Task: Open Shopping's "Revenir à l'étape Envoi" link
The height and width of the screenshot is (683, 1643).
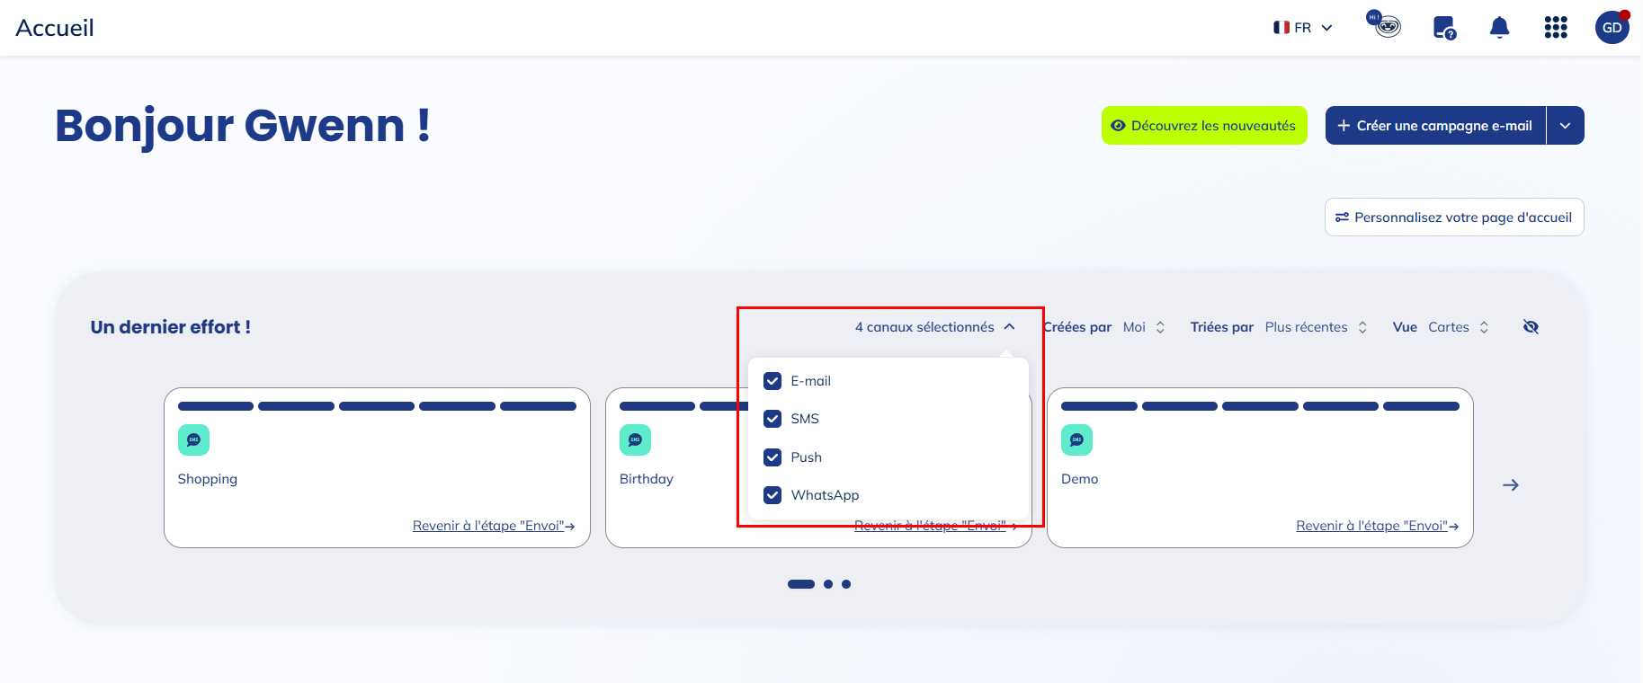Action: (x=493, y=526)
